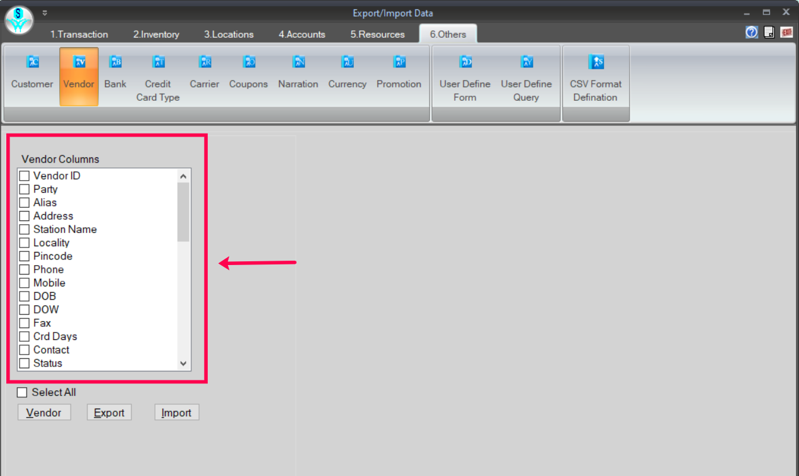Check the Vendor ID column
Screen dimensions: 799x476
[x=25, y=176]
